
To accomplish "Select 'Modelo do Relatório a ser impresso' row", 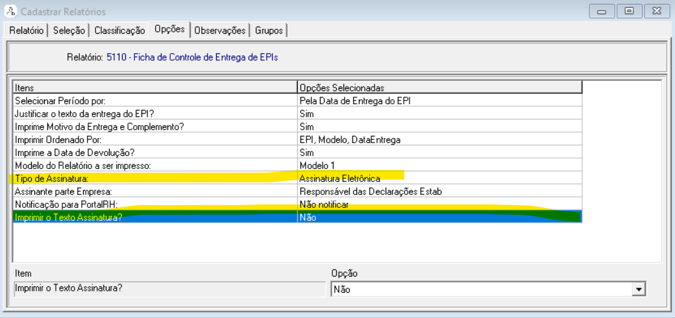I will (154, 165).
